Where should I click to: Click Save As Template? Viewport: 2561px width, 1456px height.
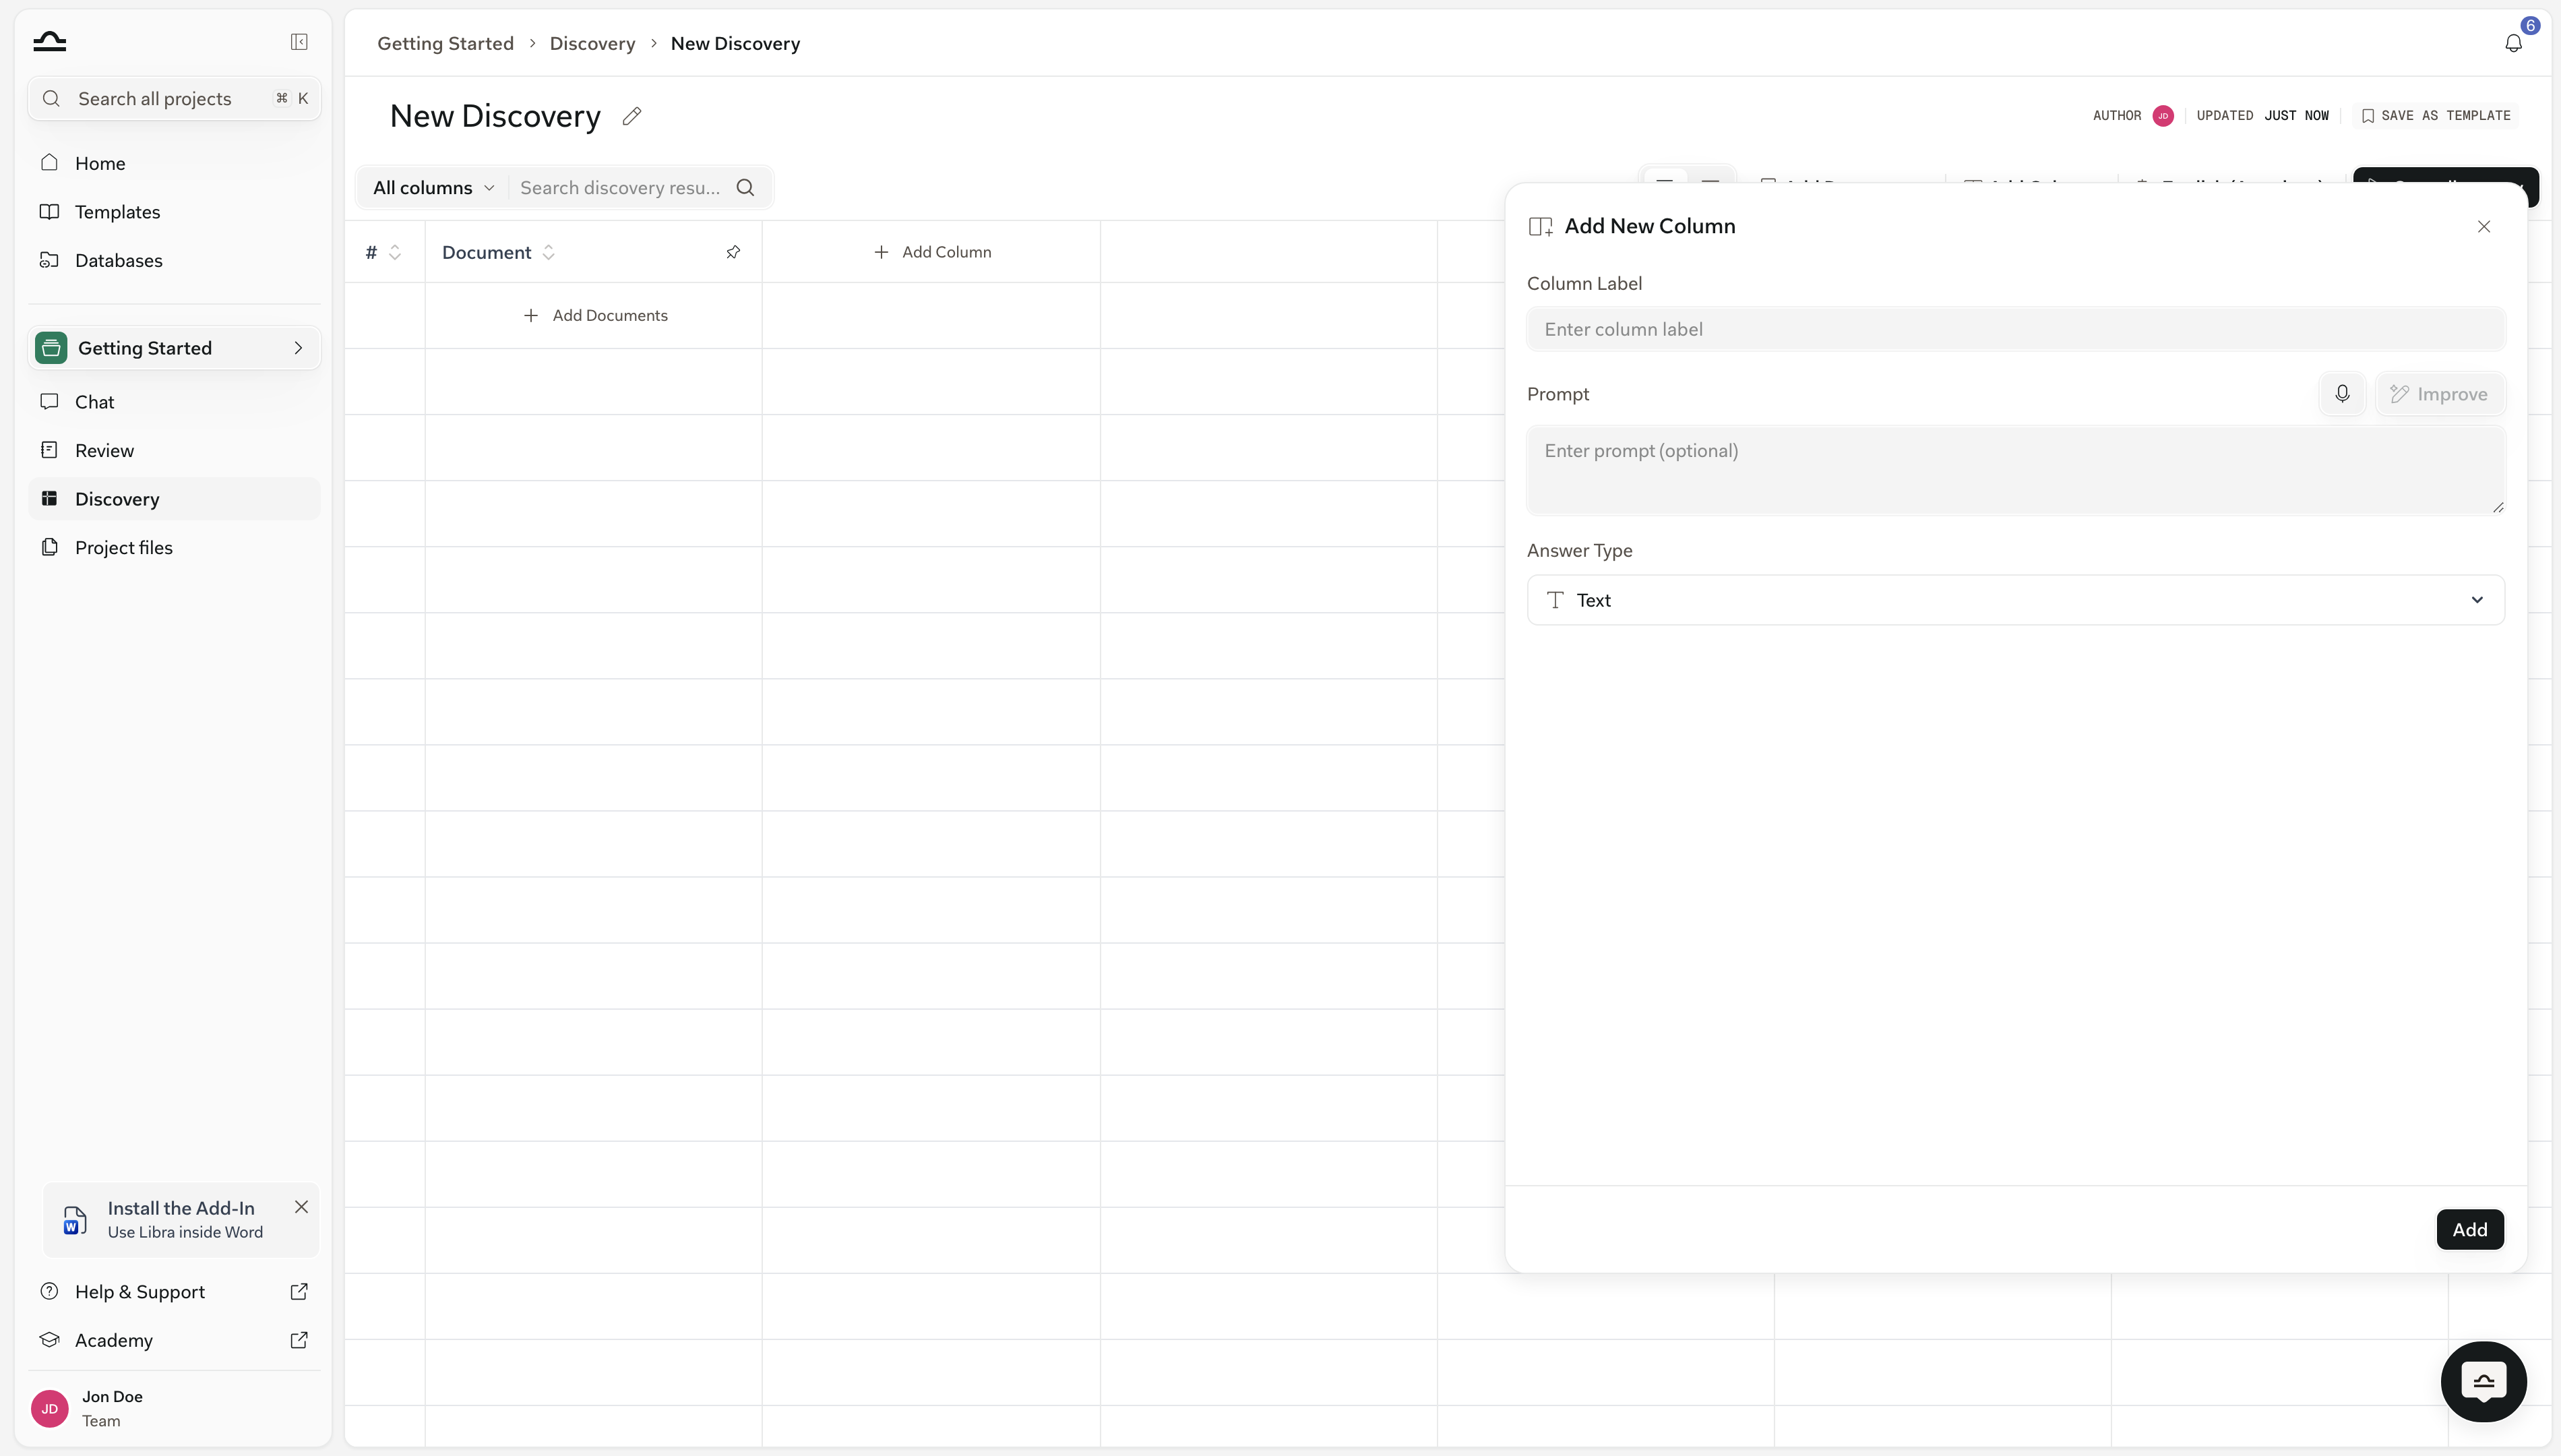tap(2436, 116)
